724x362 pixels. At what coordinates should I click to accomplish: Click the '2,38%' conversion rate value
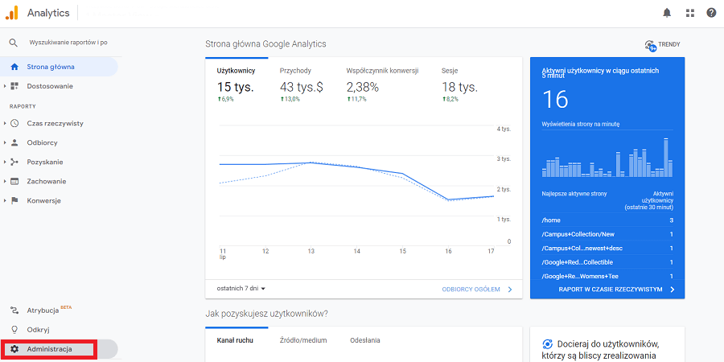coord(363,87)
